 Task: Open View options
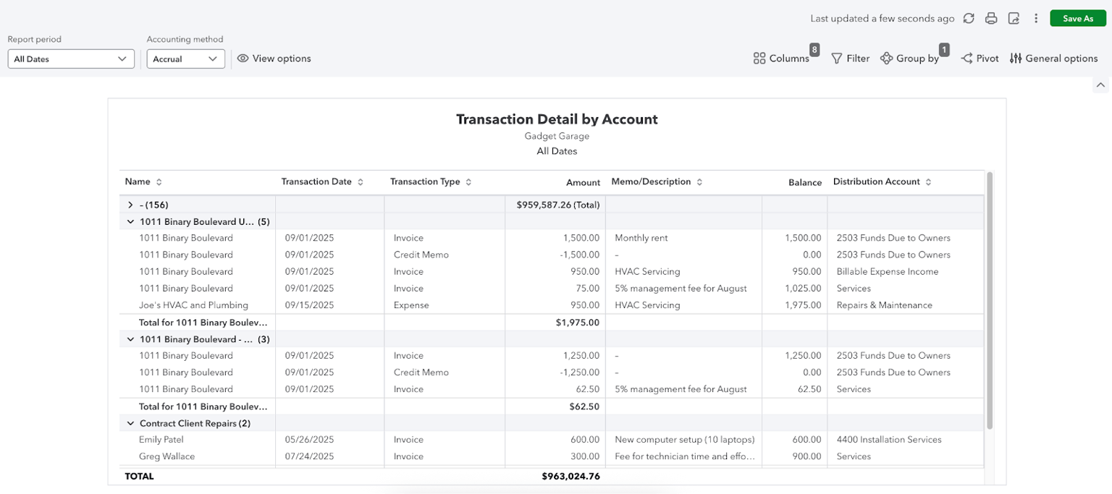[x=274, y=58]
